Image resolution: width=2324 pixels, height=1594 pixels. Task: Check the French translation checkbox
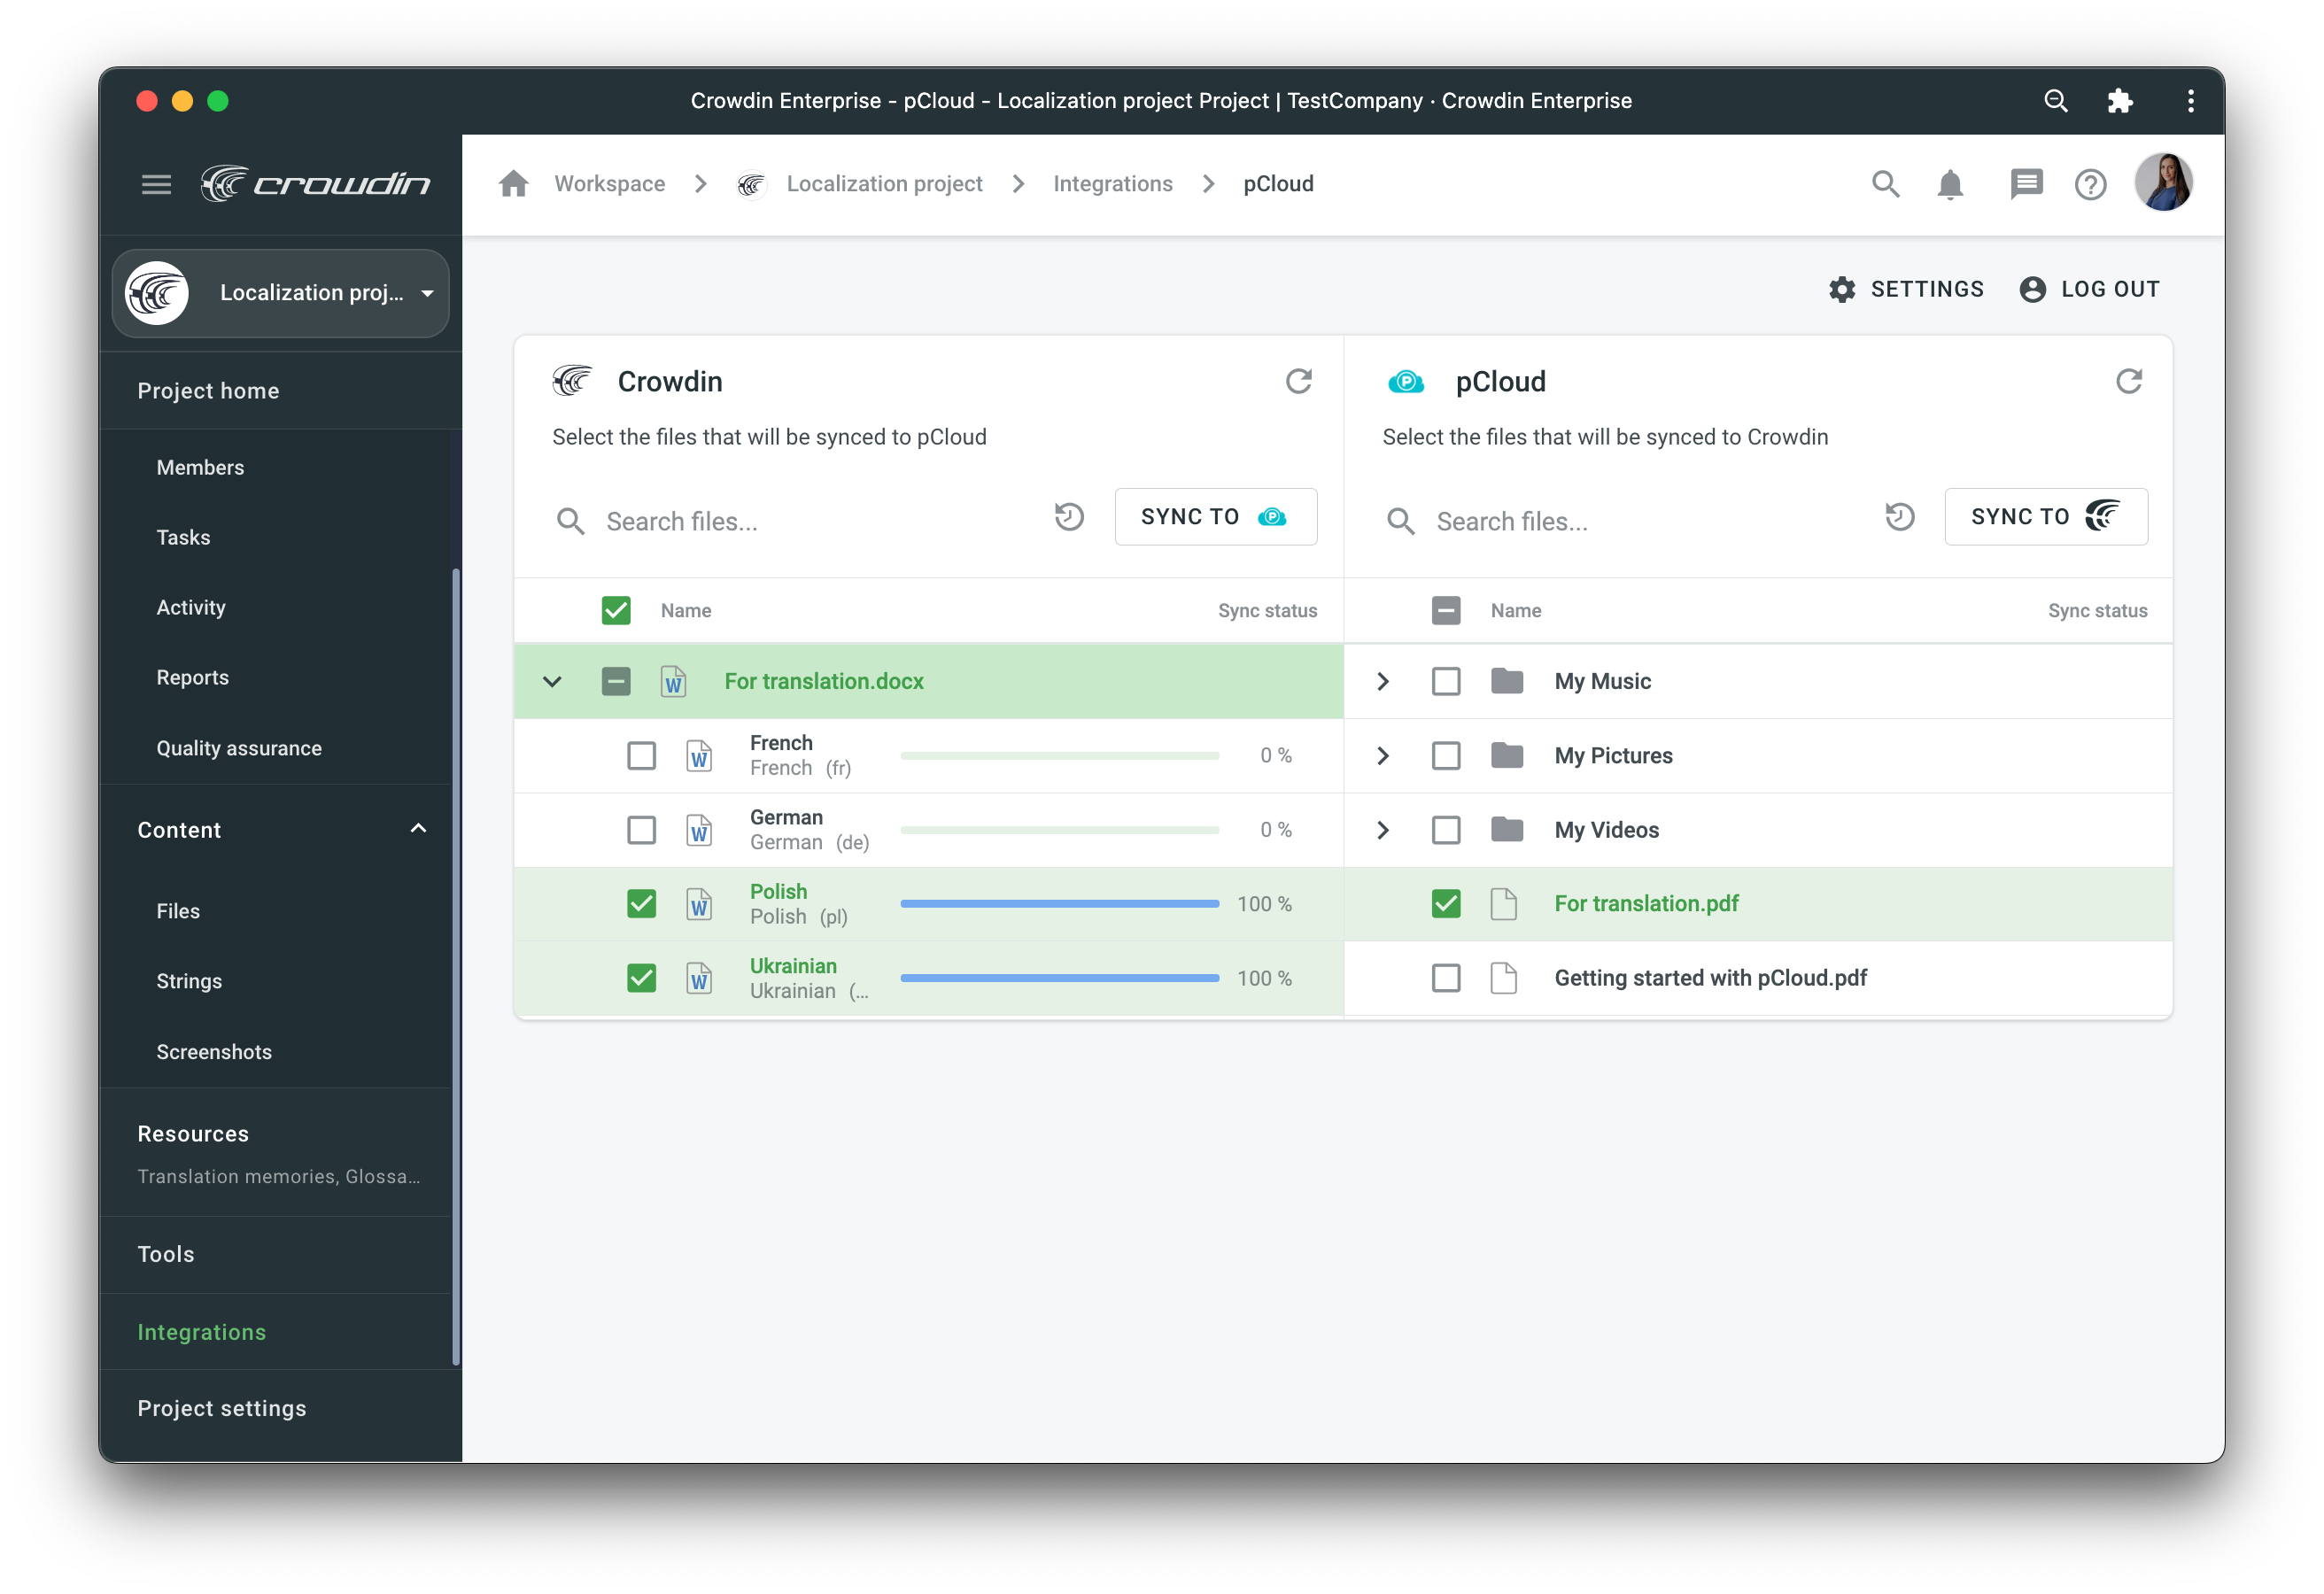pos(641,756)
